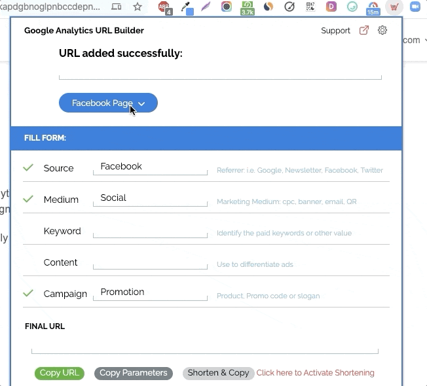Screen dimensions: 427x386
Task: Click the green checkmark beside Source
Action: (x=28, y=167)
